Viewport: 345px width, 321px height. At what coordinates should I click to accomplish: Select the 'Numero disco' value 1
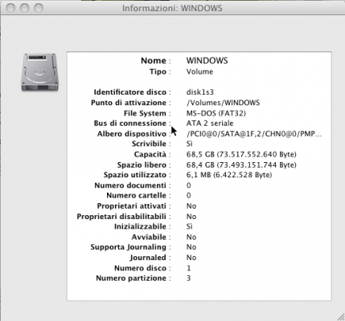pos(189,268)
